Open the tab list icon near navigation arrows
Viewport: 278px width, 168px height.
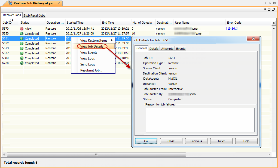[x=274, y=3]
